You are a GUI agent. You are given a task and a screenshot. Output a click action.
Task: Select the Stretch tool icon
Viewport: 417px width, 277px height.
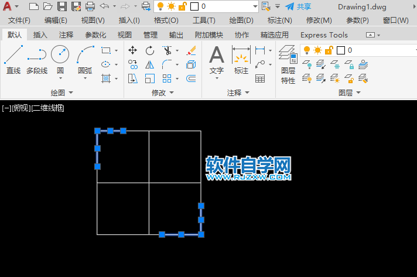[x=132, y=78]
